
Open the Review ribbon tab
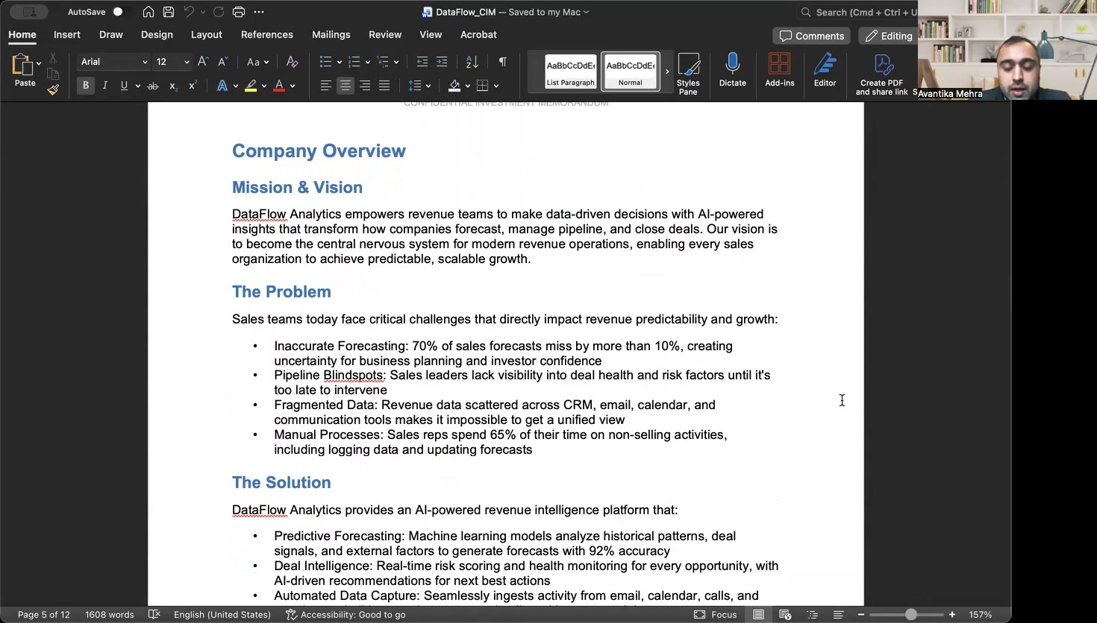click(385, 35)
